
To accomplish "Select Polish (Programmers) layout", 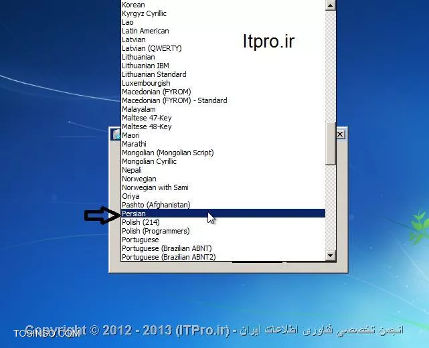I will [x=223, y=231].
